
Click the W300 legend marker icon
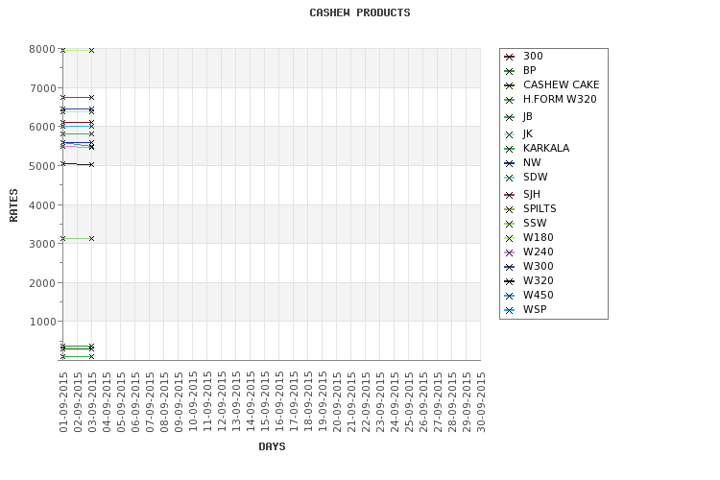coord(509,267)
